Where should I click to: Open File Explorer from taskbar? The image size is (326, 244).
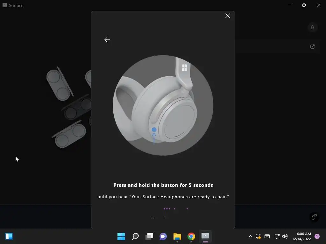[177, 236]
